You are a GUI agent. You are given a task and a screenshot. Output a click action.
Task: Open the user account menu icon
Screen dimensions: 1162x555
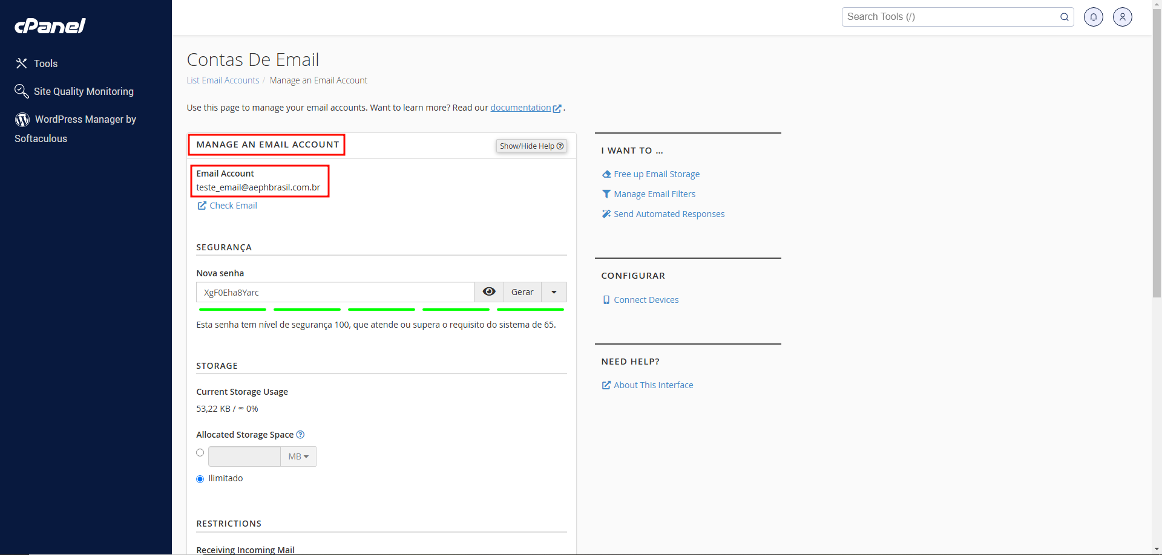point(1123,17)
